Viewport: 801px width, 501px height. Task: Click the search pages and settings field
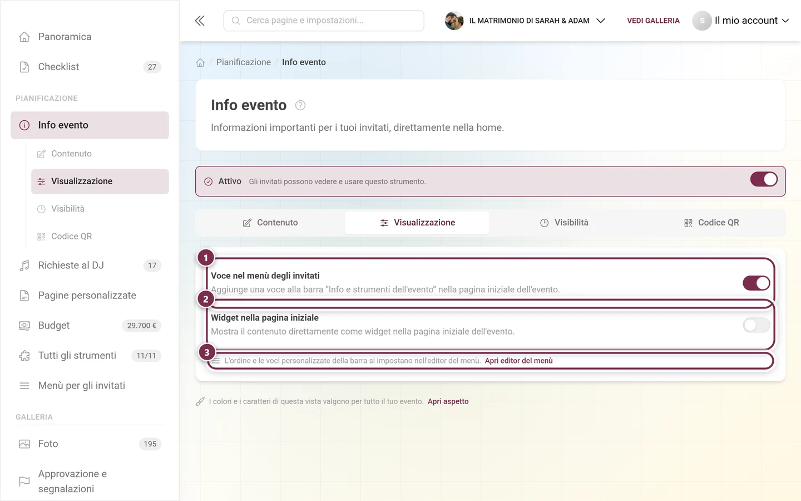(x=324, y=21)
